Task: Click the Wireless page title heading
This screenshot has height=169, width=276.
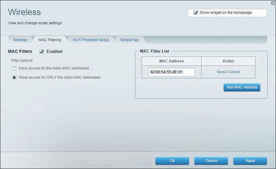Action: click(x=25, y=12)
